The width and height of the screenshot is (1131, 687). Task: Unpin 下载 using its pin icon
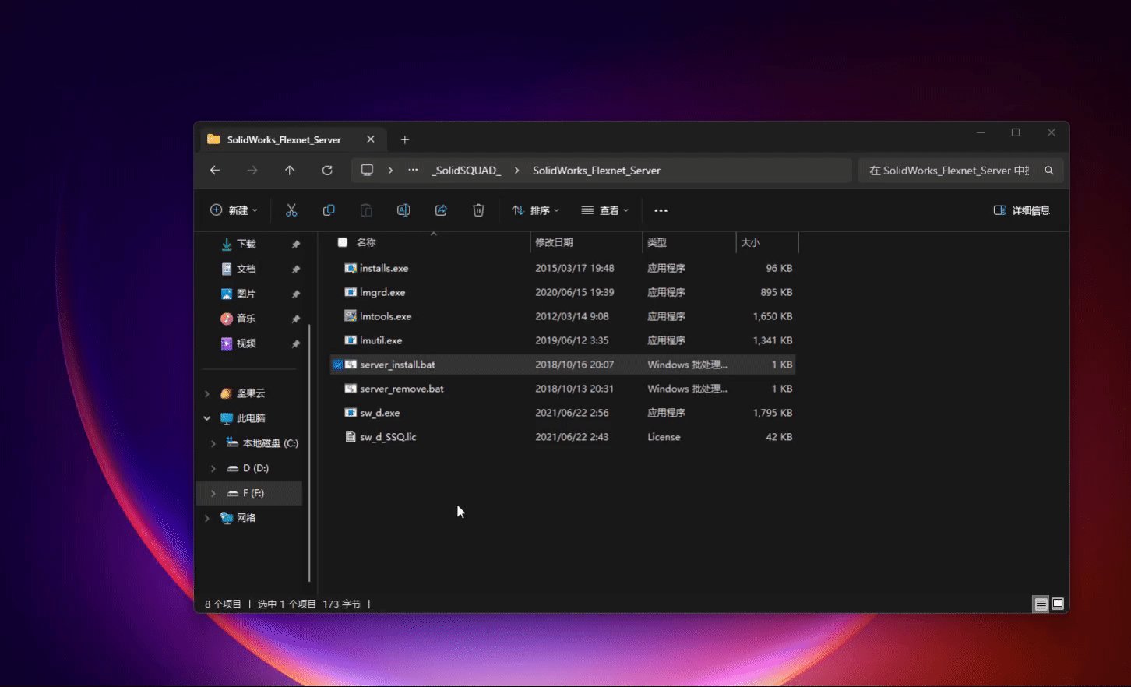pyautogui.click(x=296, y=245)
